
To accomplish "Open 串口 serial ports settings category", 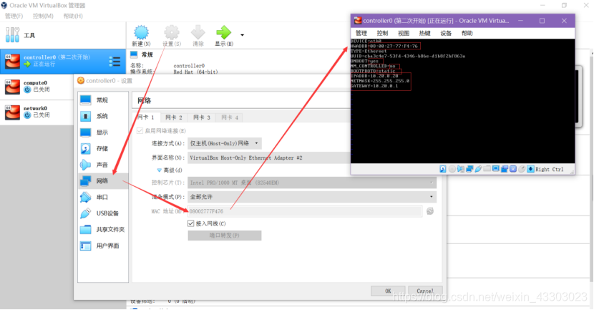I will pyautogui.click(x=103, y=197).
